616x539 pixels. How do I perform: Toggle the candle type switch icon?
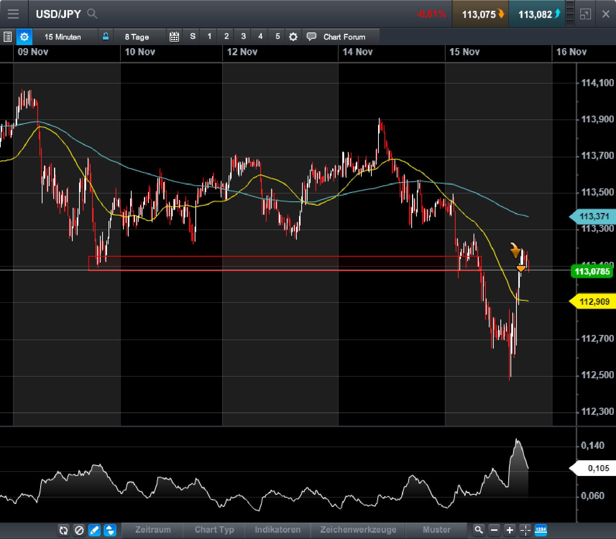[110, 530]
